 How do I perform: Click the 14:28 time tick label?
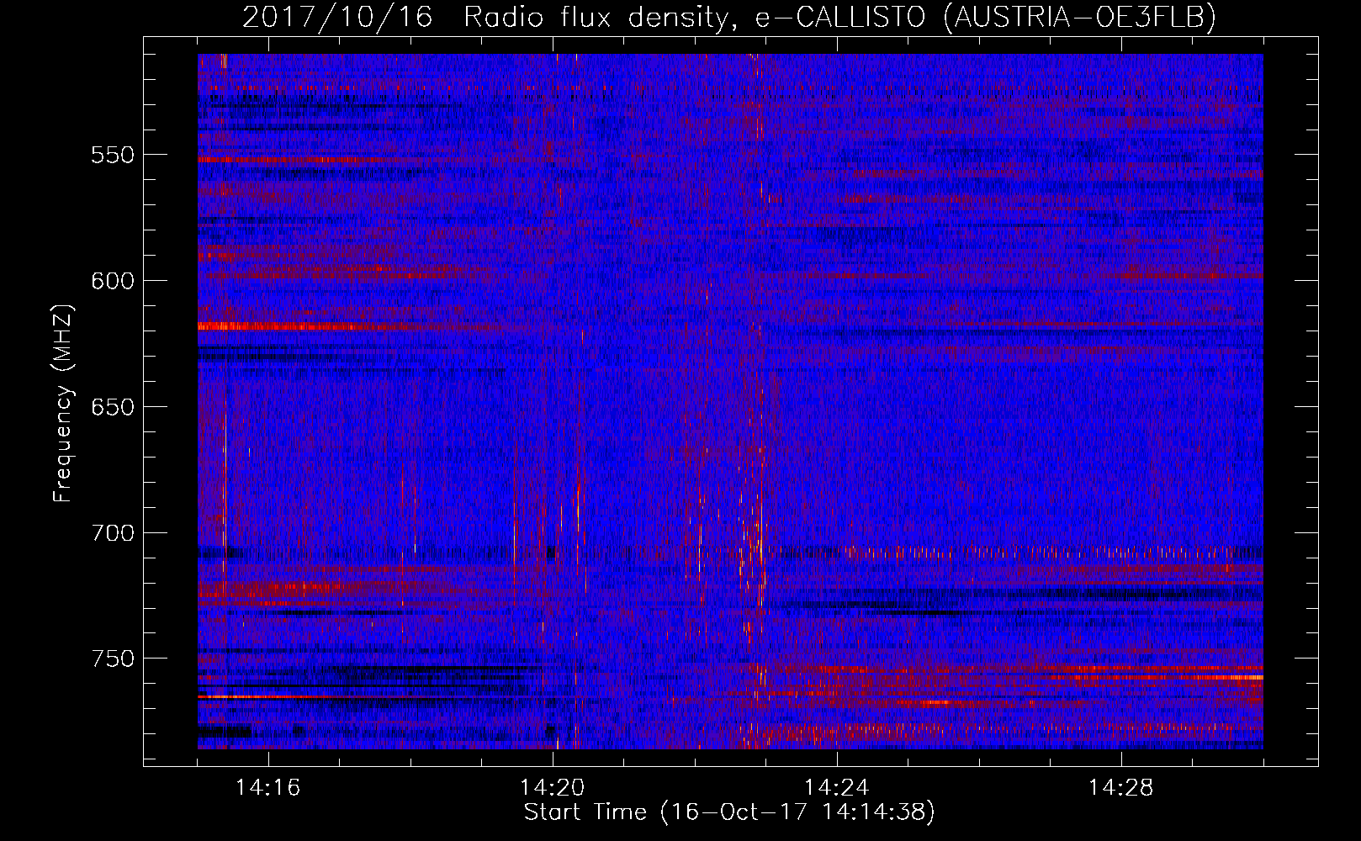point(1121,788)
